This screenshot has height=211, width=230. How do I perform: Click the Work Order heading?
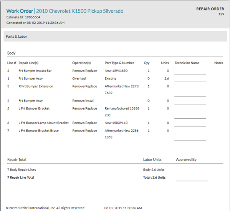pyautogui.click(x=20, y=11)
